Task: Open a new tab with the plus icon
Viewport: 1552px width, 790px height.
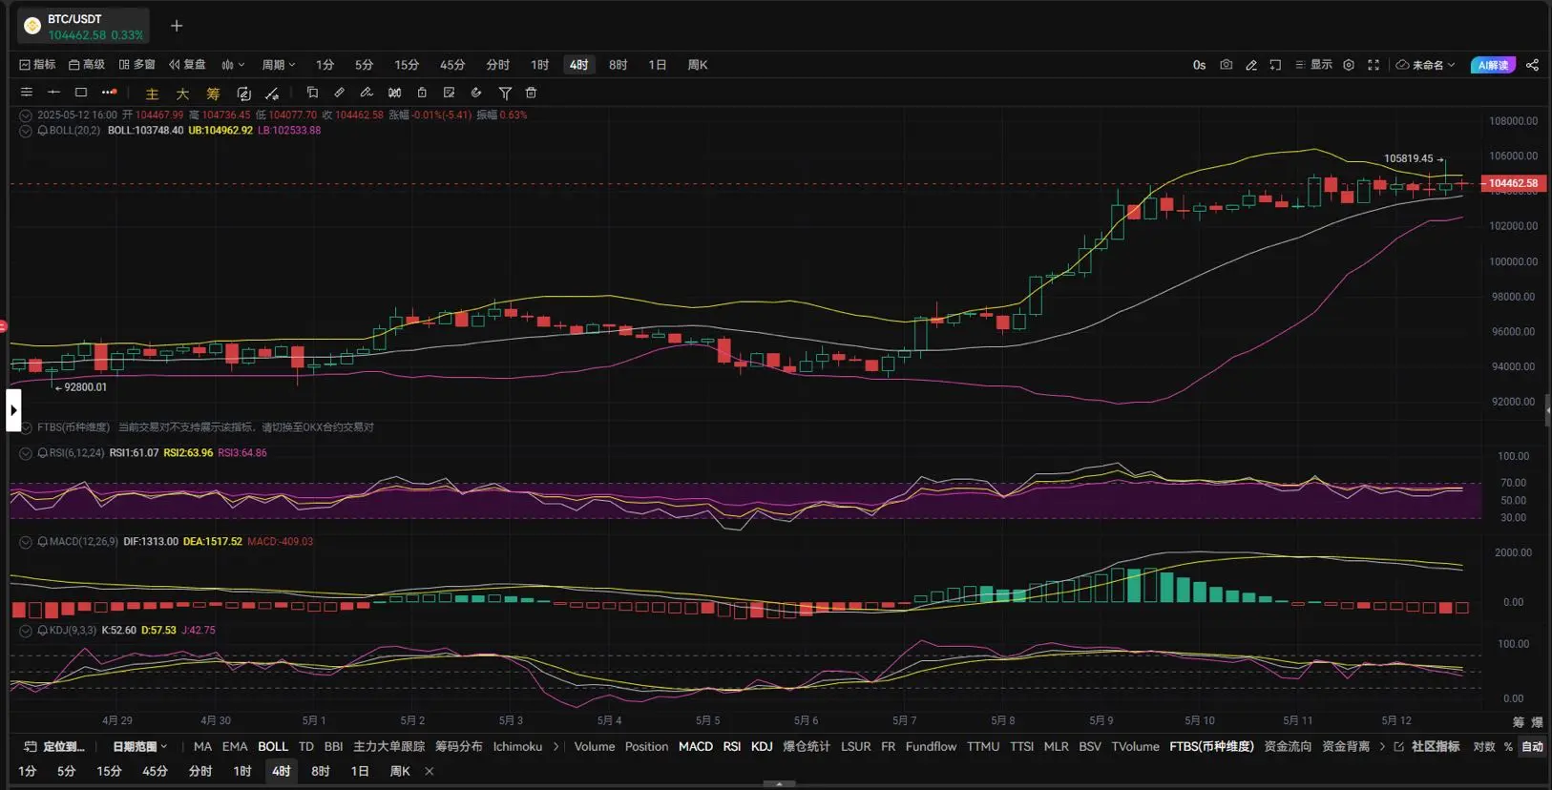Action: (177, 26)
